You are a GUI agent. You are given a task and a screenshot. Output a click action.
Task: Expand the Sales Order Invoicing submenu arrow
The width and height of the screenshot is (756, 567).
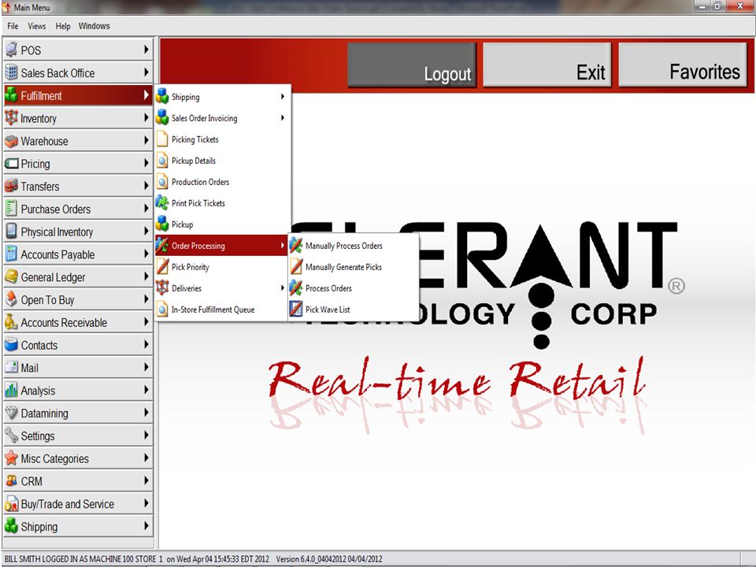click(x=283, y=117)
